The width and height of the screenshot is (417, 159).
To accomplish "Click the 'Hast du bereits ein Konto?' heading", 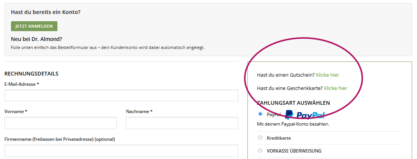I will pyautogui.click(x=46, y=12).
